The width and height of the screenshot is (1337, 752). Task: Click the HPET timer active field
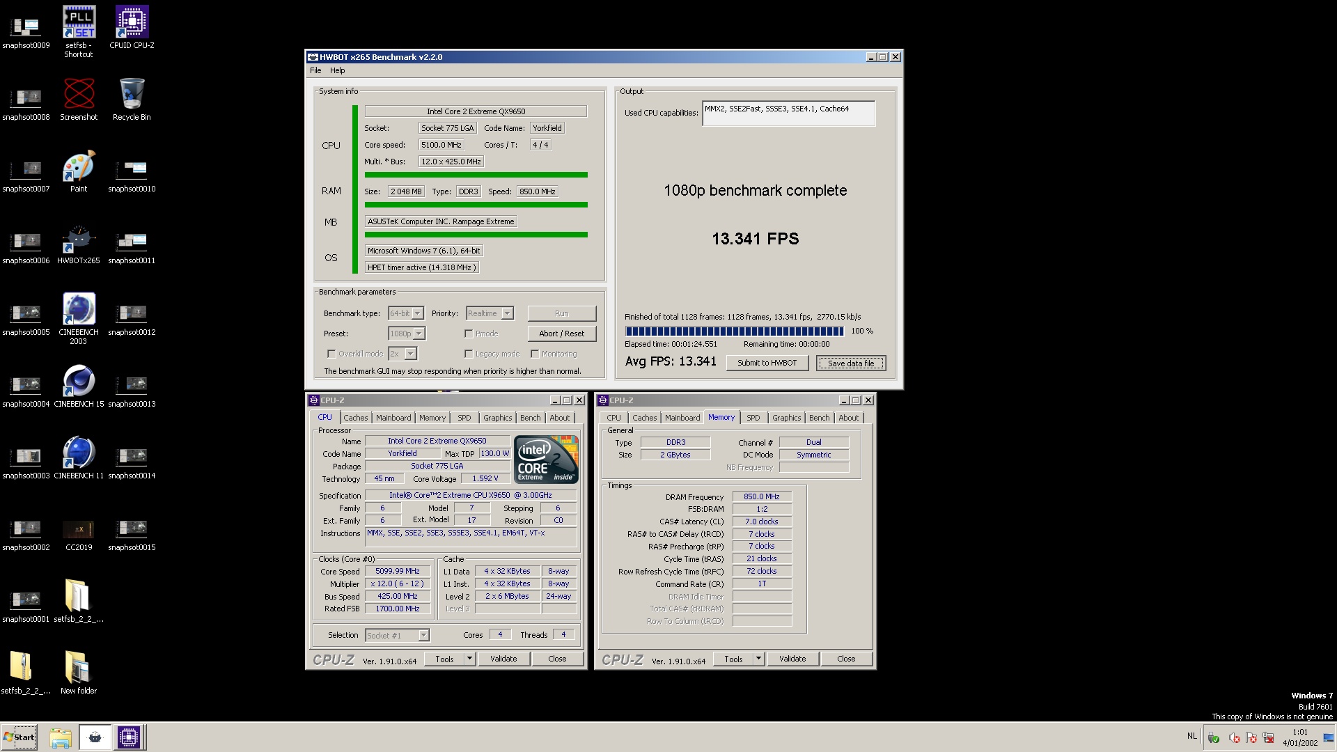point(422,267)
